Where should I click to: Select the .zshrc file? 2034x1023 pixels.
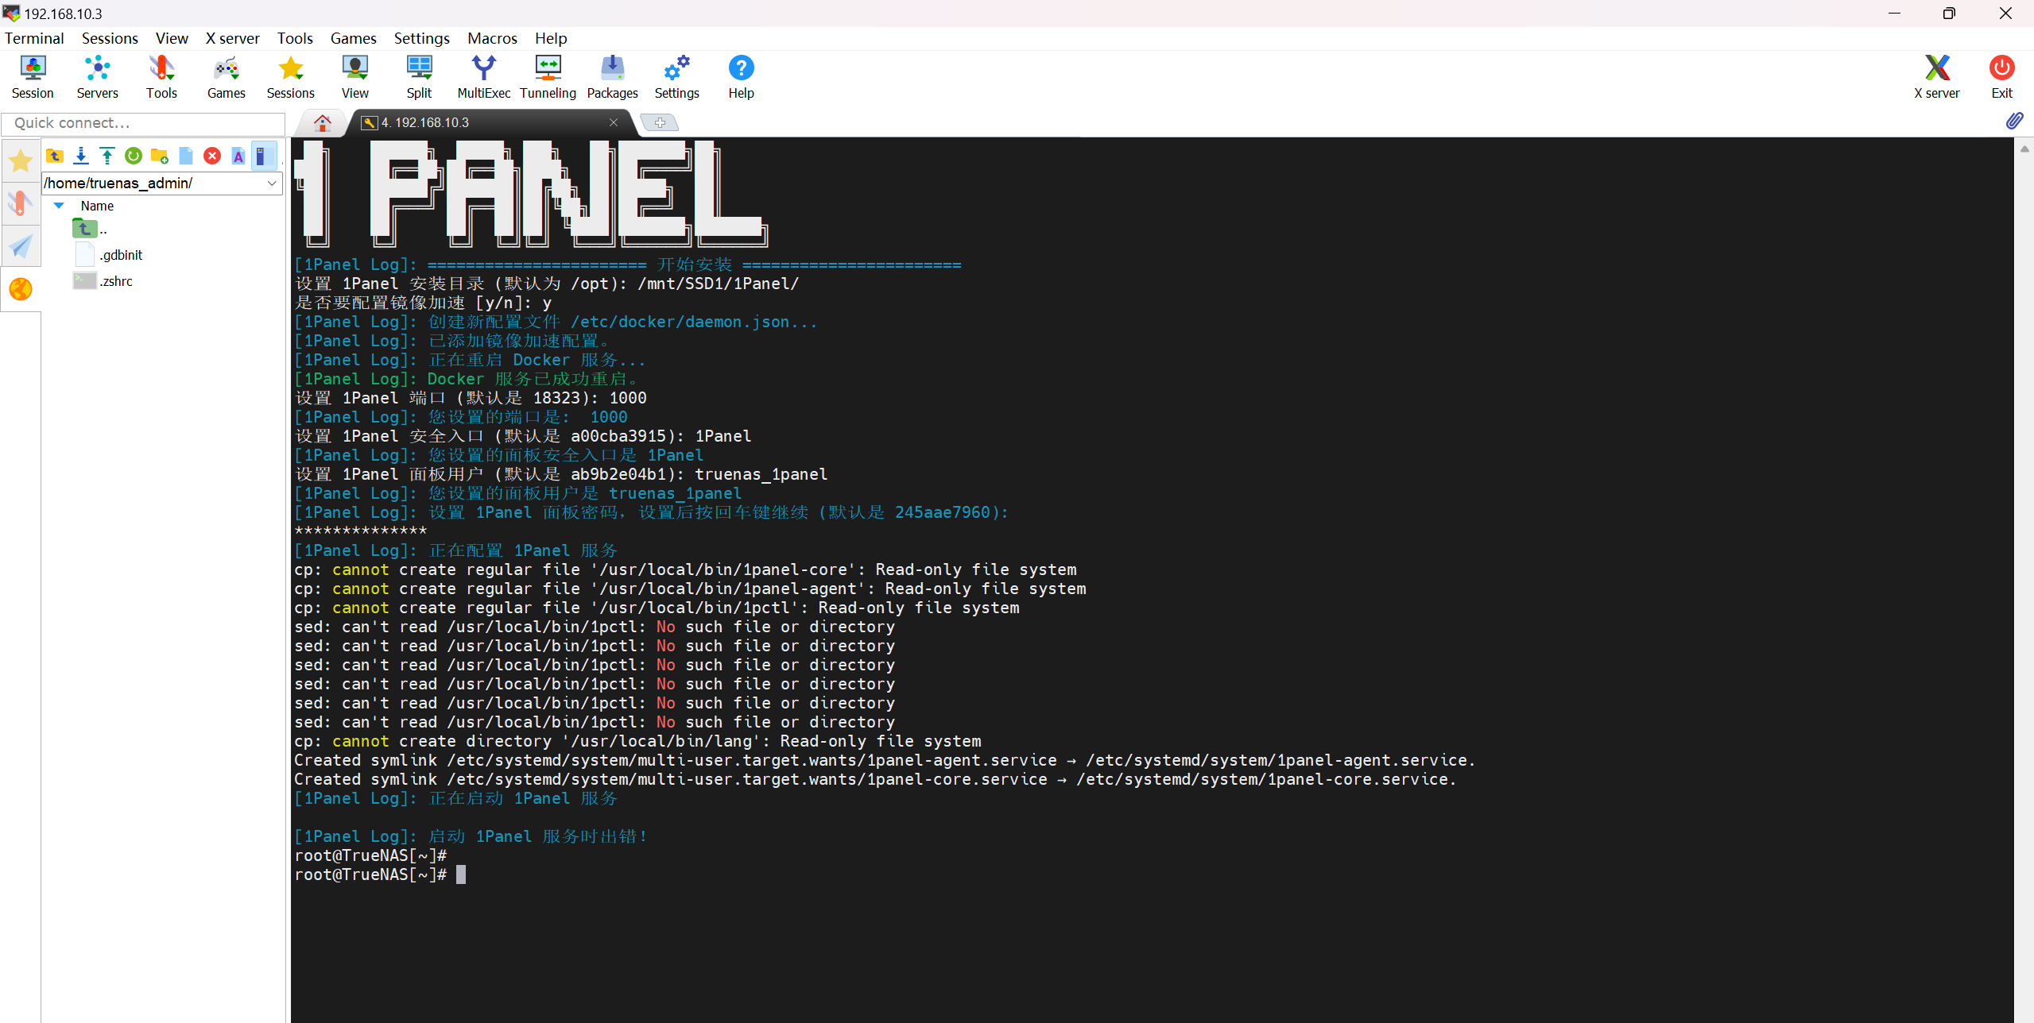pos(103,281)
